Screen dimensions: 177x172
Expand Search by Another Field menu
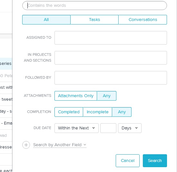coord(60,145)
